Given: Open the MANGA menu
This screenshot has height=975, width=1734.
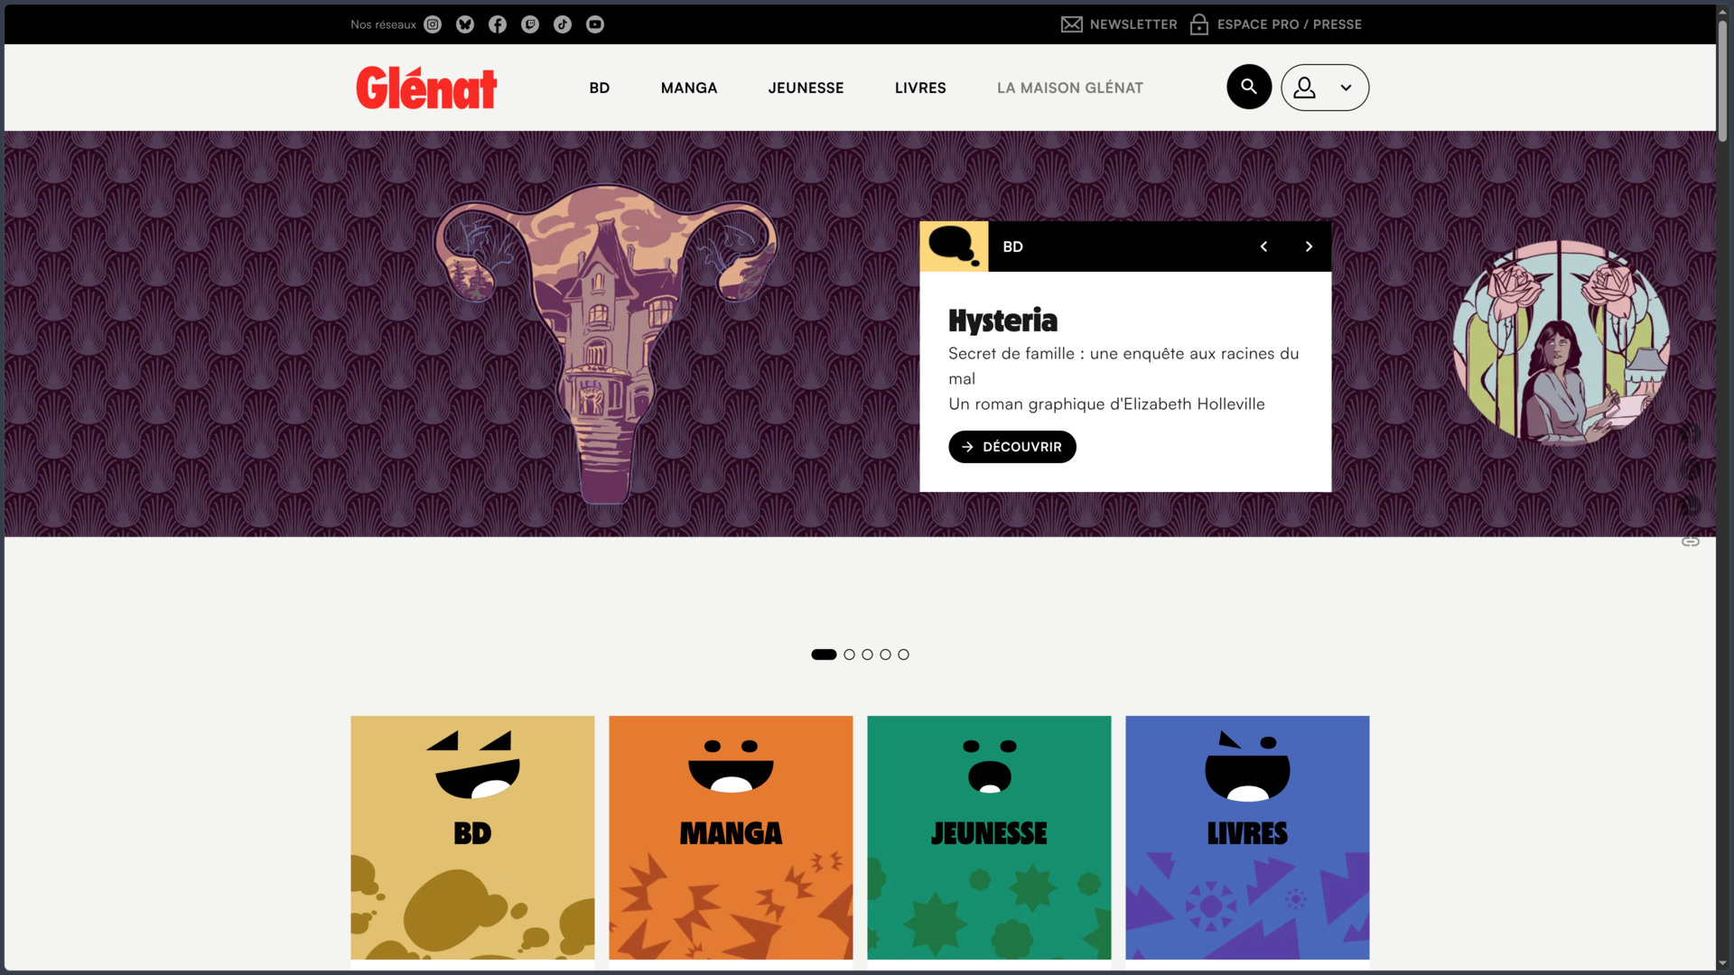Looking at the screenshot, I should click(x=689, y=88).
